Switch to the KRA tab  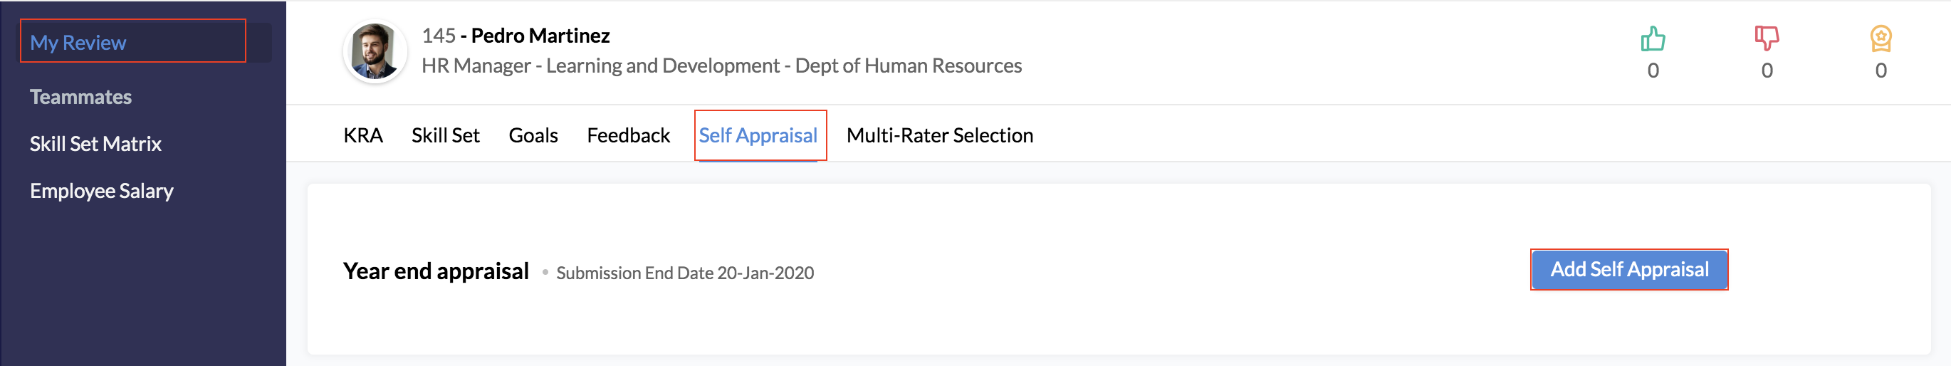pos(362,135)
